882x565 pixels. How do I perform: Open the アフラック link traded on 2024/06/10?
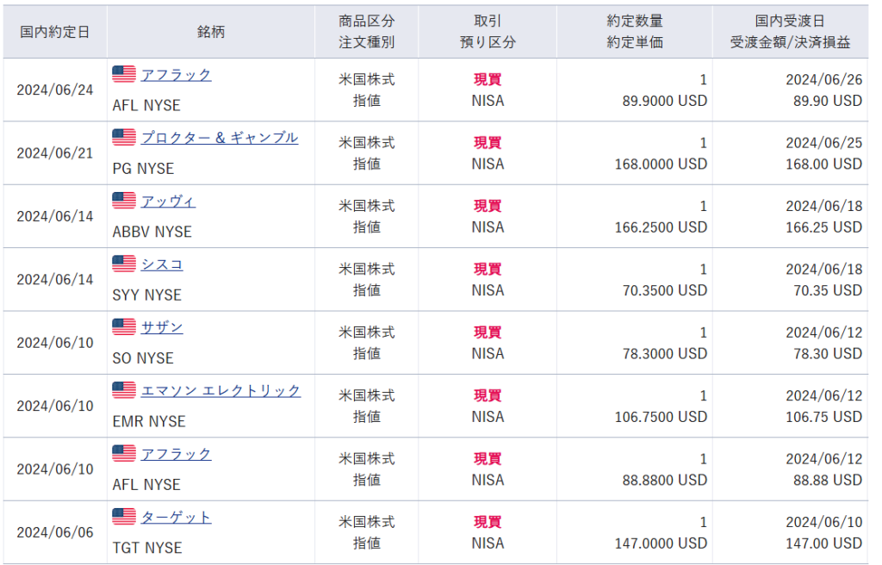[x=176, y=455]
